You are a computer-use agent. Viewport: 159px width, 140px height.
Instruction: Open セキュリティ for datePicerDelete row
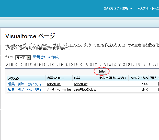[x=34, y=90]
